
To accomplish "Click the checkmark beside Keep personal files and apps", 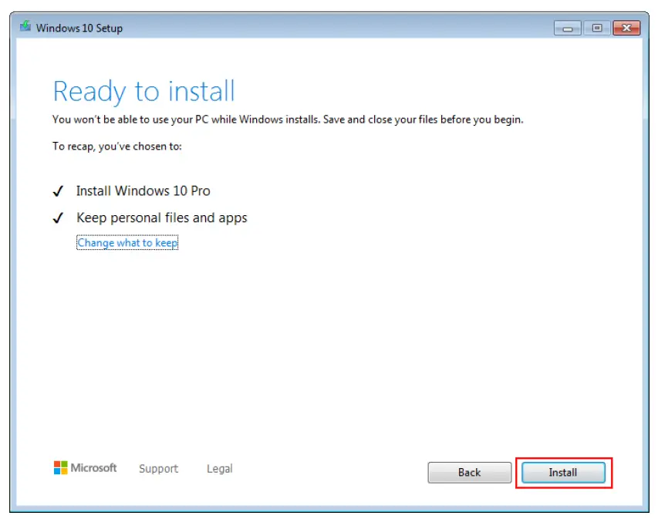I will tap(58, 217).
